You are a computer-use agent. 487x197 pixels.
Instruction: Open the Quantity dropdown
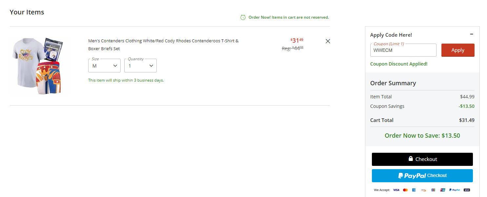[x=140, y=66]
